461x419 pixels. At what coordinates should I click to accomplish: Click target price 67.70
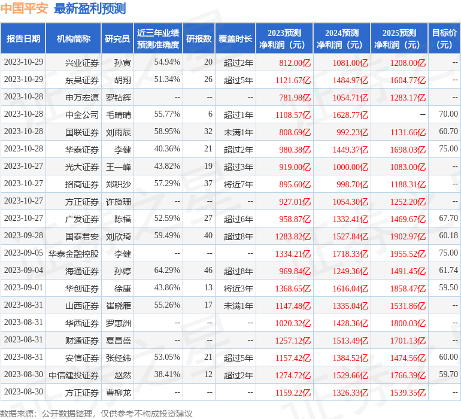coord(448,218)
